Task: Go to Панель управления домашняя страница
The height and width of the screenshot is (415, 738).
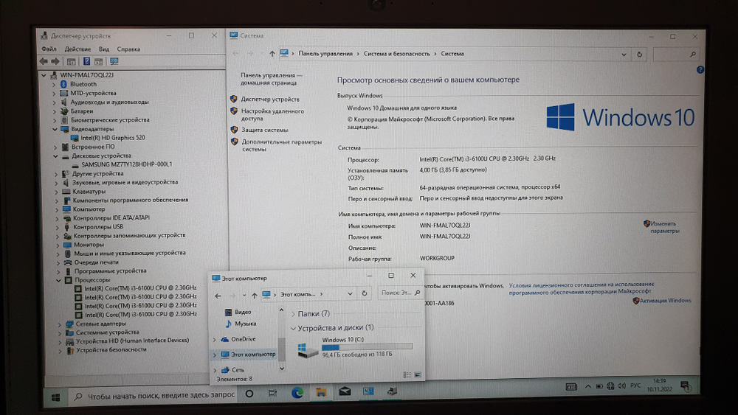Action: (x=271, y=79)
